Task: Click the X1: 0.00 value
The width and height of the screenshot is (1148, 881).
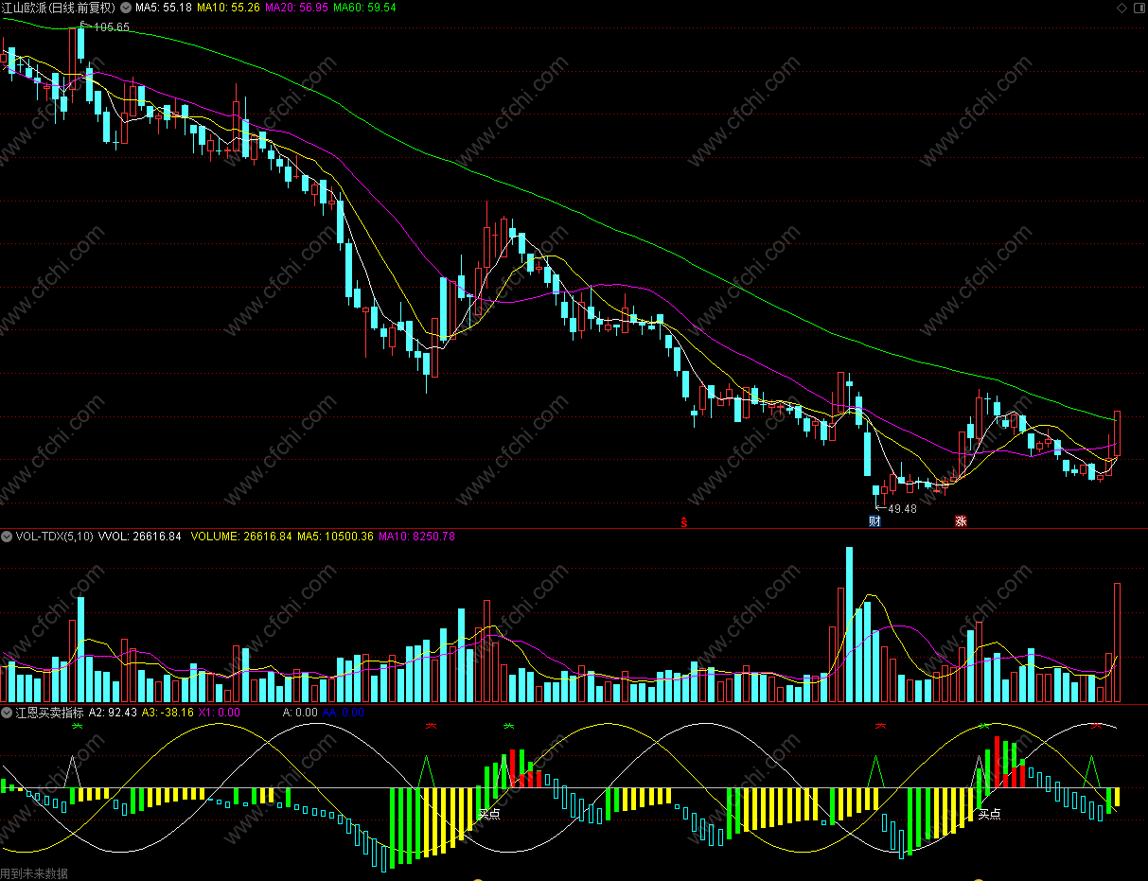Action: click(x=220, y=713)
